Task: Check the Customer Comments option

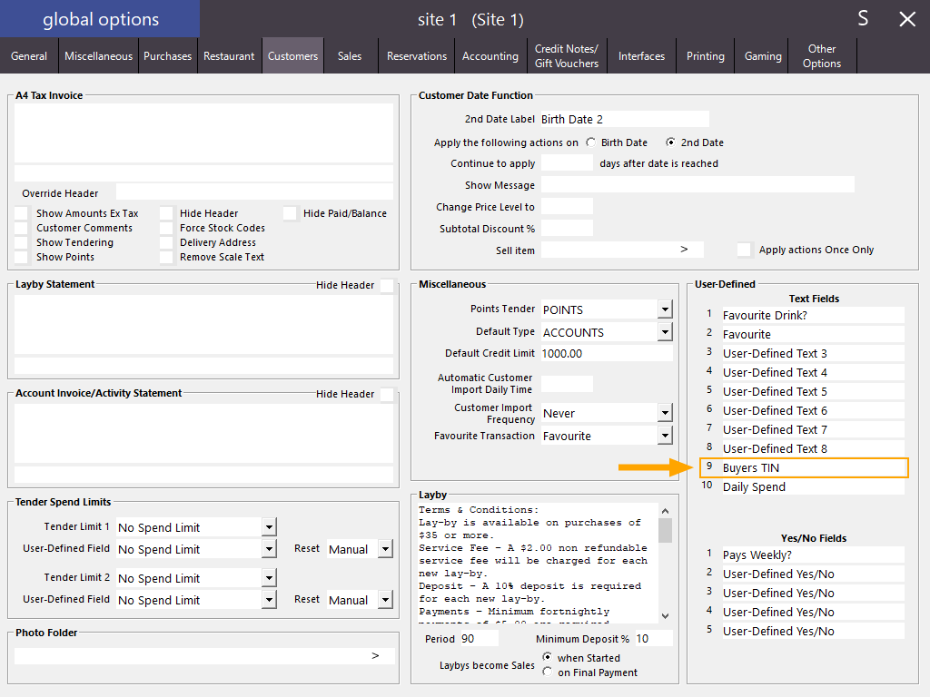Action: (21, 228)
